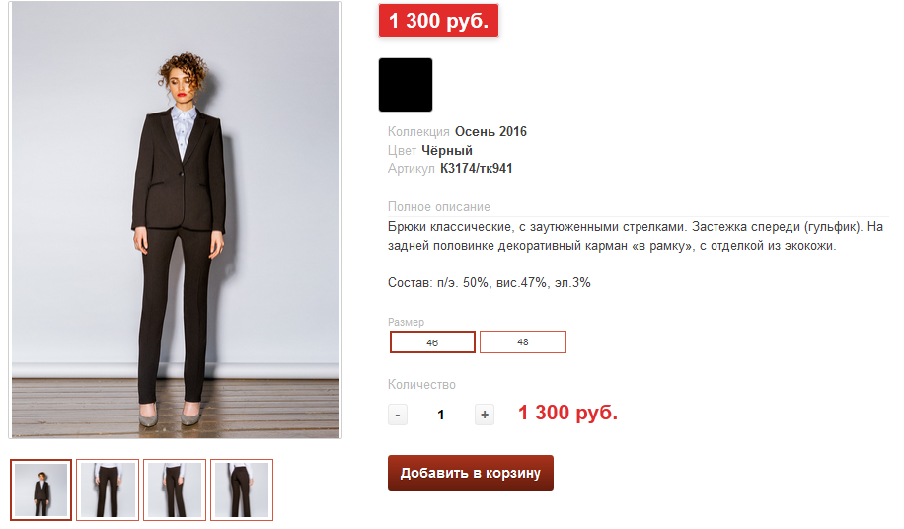This screenshot has height=529, width=904.
Task: Show second thumbnail, trousers front view
Action: pyautogui.click(x=108, y=490)
